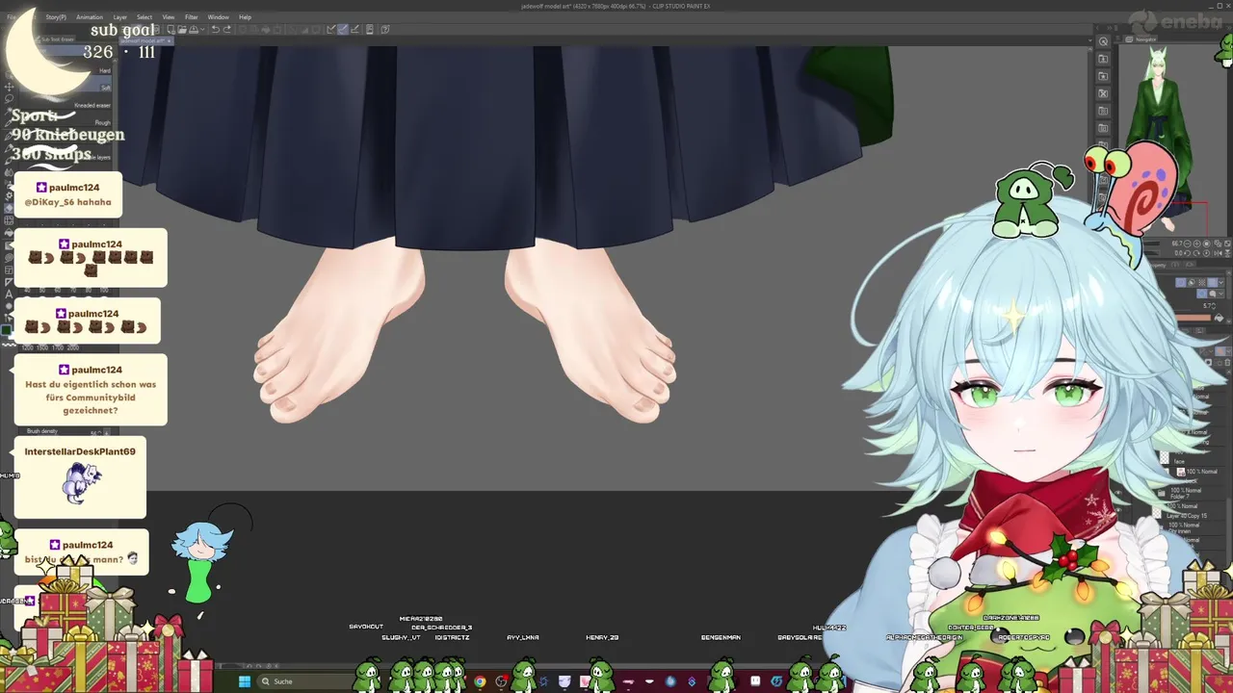The image size is (1233, 693).
Task: Open Google Chrome from the taskbar
Action: [x=480, y=681]
